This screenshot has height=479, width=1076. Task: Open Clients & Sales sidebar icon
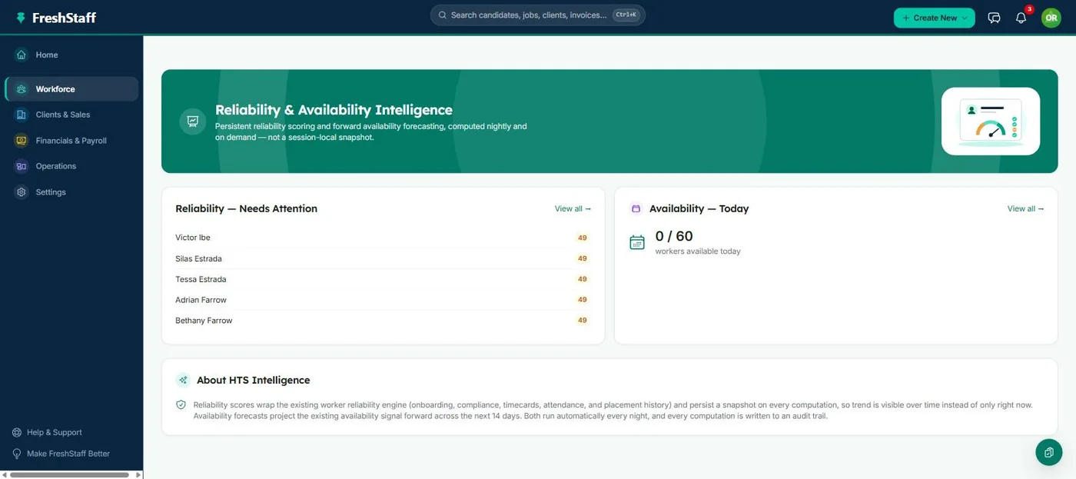click(22, 115)
